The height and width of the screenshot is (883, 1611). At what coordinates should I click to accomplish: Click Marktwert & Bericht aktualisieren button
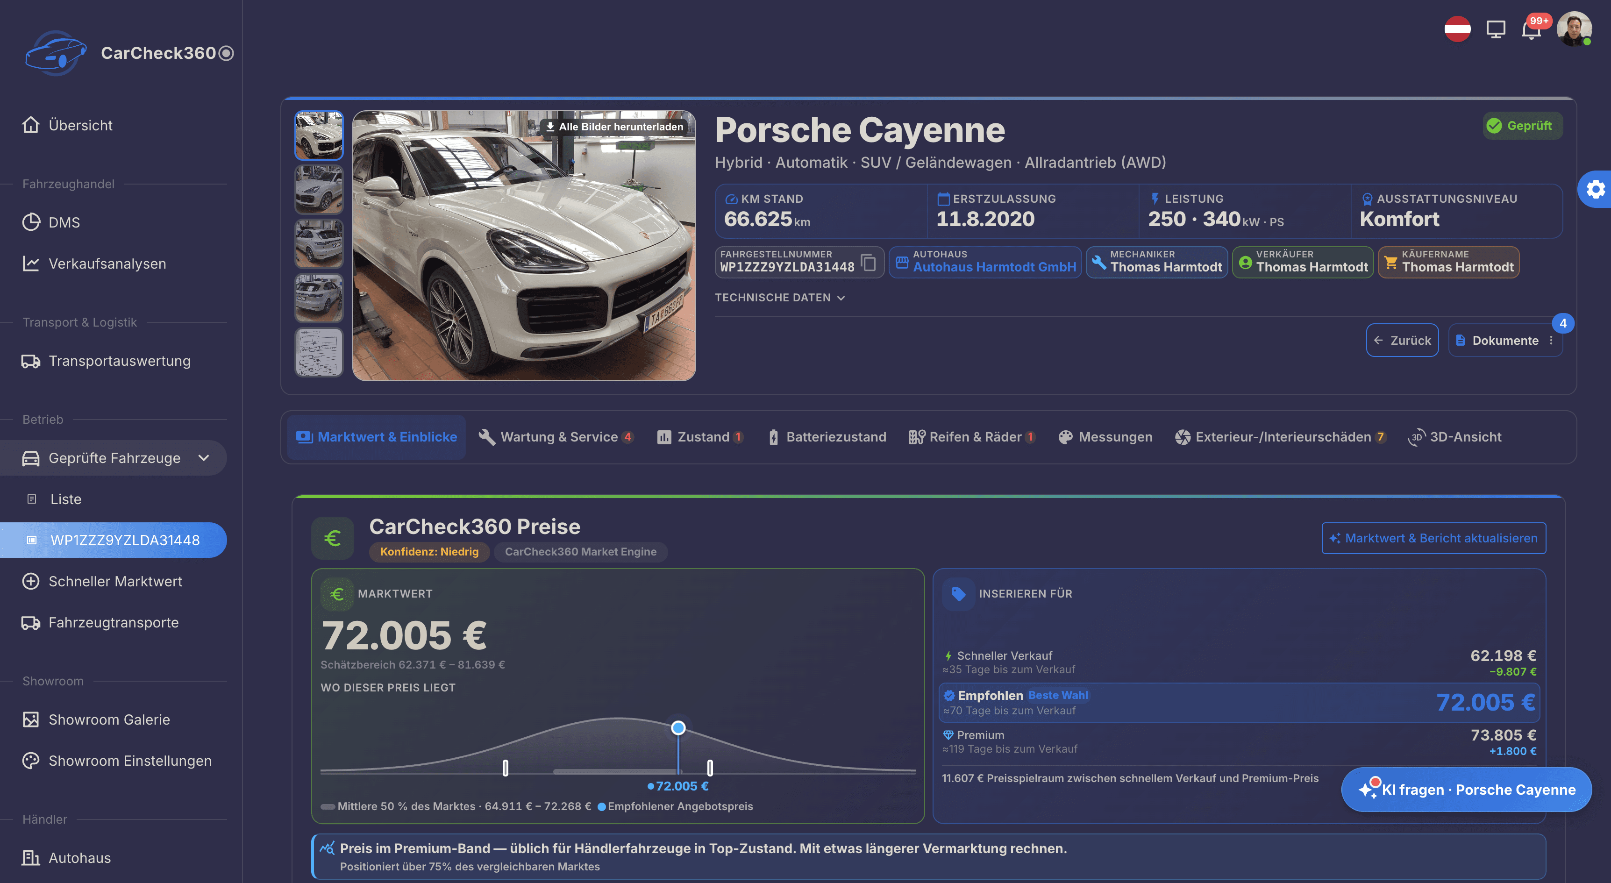[1433, 538]
